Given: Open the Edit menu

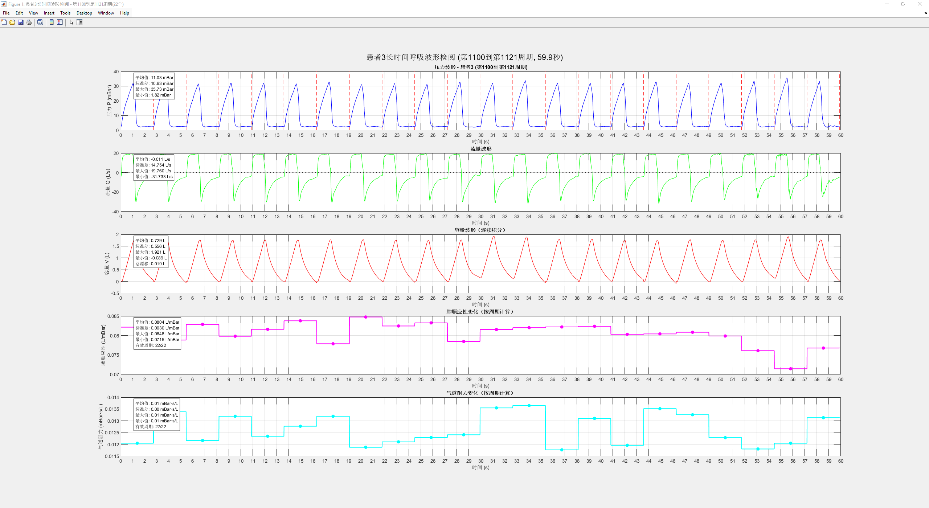Looking at the screenshot, I should click(19, 13).
